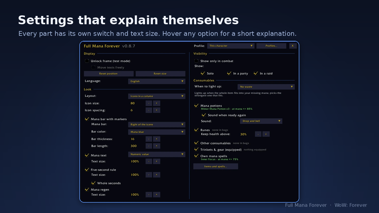
Task: Lower Keep health above percentage
Action: [x=258, y=134]
